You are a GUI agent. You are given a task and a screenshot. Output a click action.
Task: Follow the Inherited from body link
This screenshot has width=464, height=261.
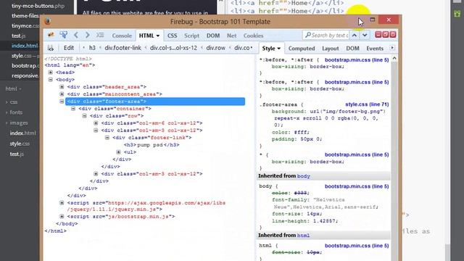pos(304,176)
